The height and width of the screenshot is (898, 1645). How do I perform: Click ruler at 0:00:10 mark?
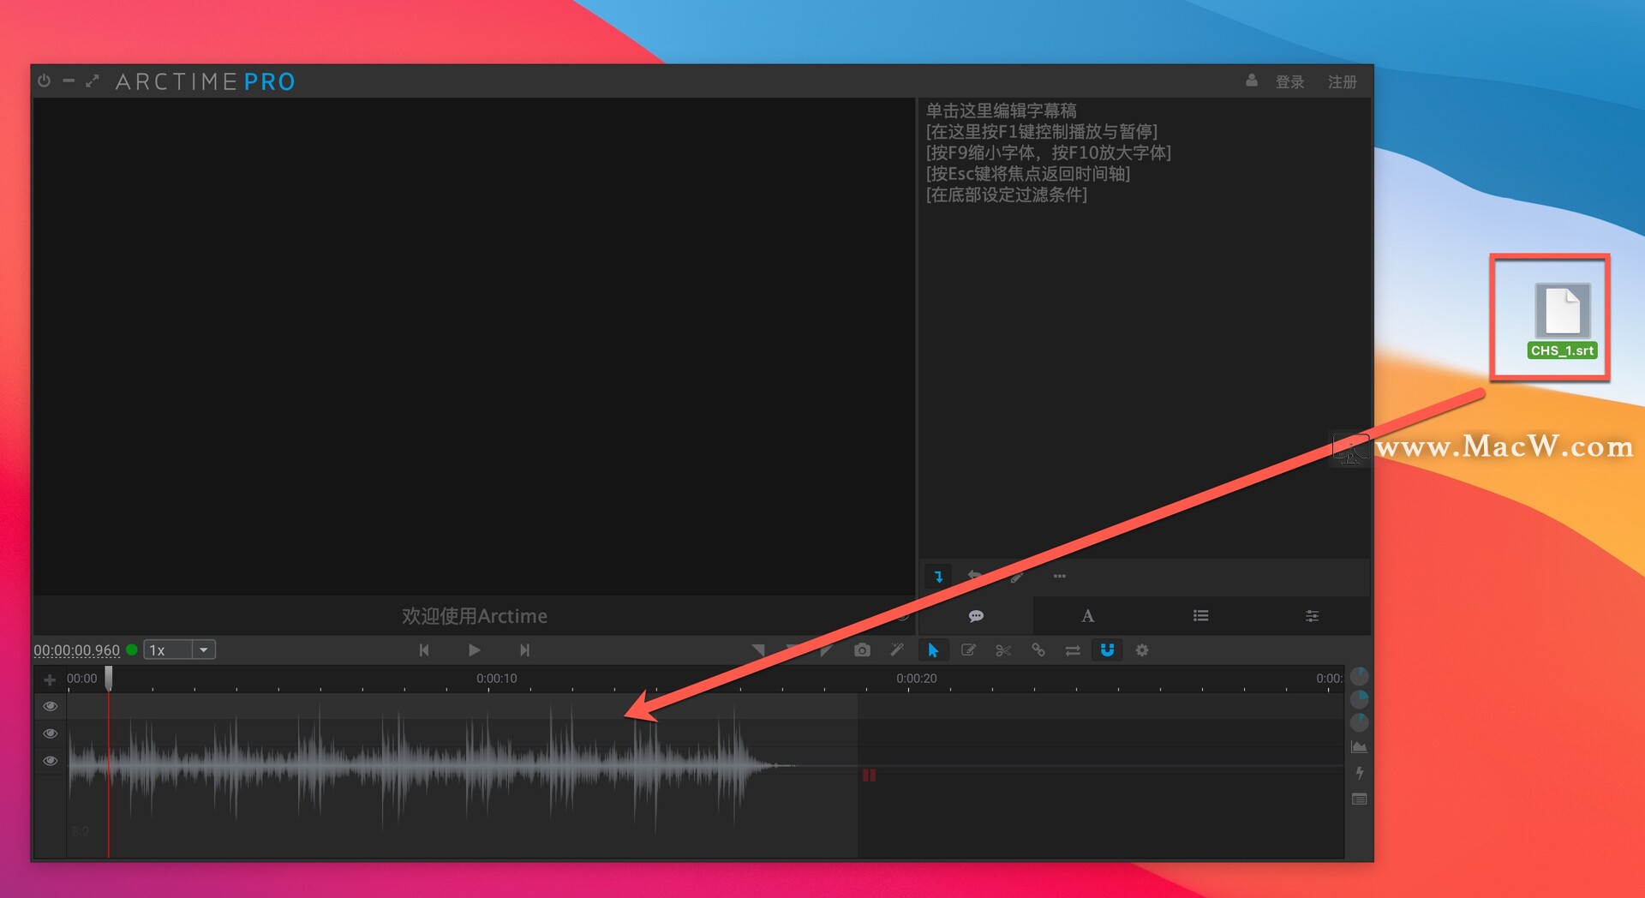point(497,679)
